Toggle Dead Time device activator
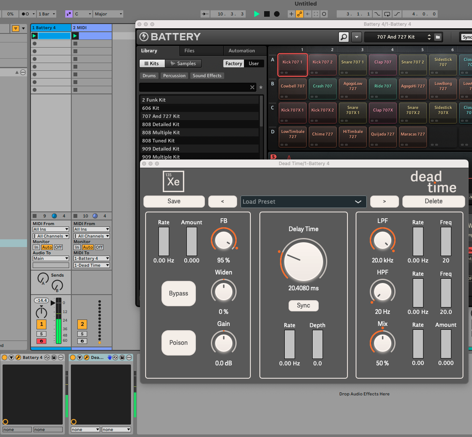472x437 pixels. [73, 357]
